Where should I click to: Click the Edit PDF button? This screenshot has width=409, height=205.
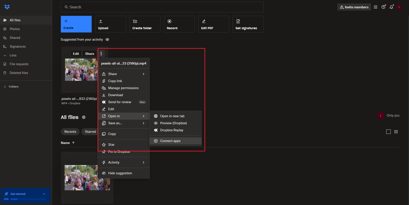pyautogui.click(x=213, y=24)
